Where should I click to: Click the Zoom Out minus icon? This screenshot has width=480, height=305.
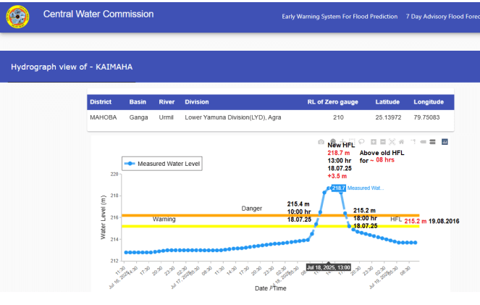point(382,142)
